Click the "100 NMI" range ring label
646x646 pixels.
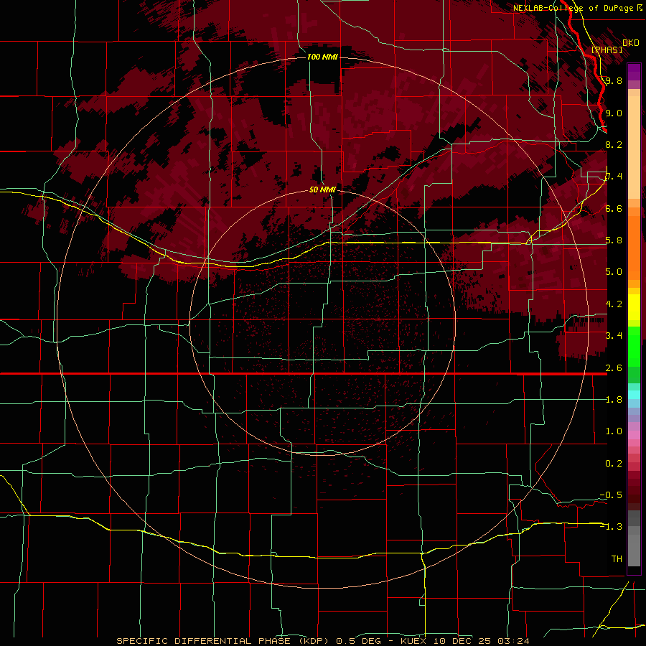322,57
